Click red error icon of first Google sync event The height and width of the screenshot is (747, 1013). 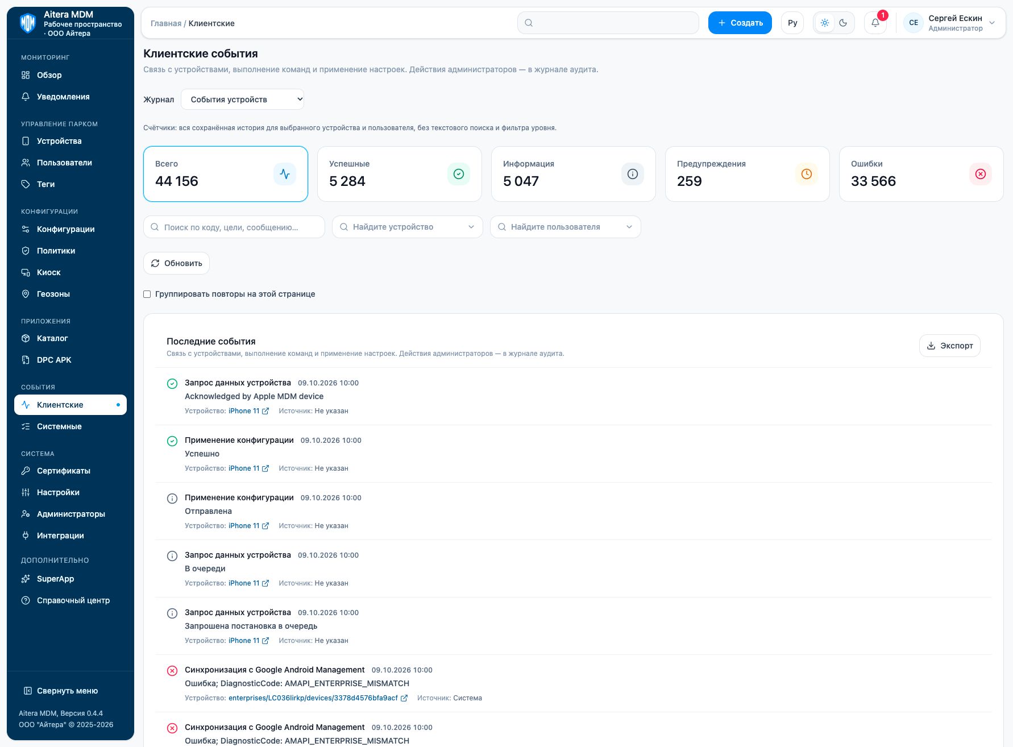click(172, 671)
